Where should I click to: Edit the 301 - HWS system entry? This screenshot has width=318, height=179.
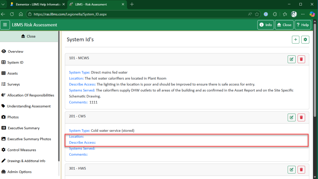tap(292, 169)
